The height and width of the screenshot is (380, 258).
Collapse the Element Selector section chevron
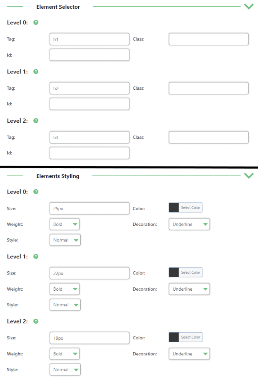(249, 6)
